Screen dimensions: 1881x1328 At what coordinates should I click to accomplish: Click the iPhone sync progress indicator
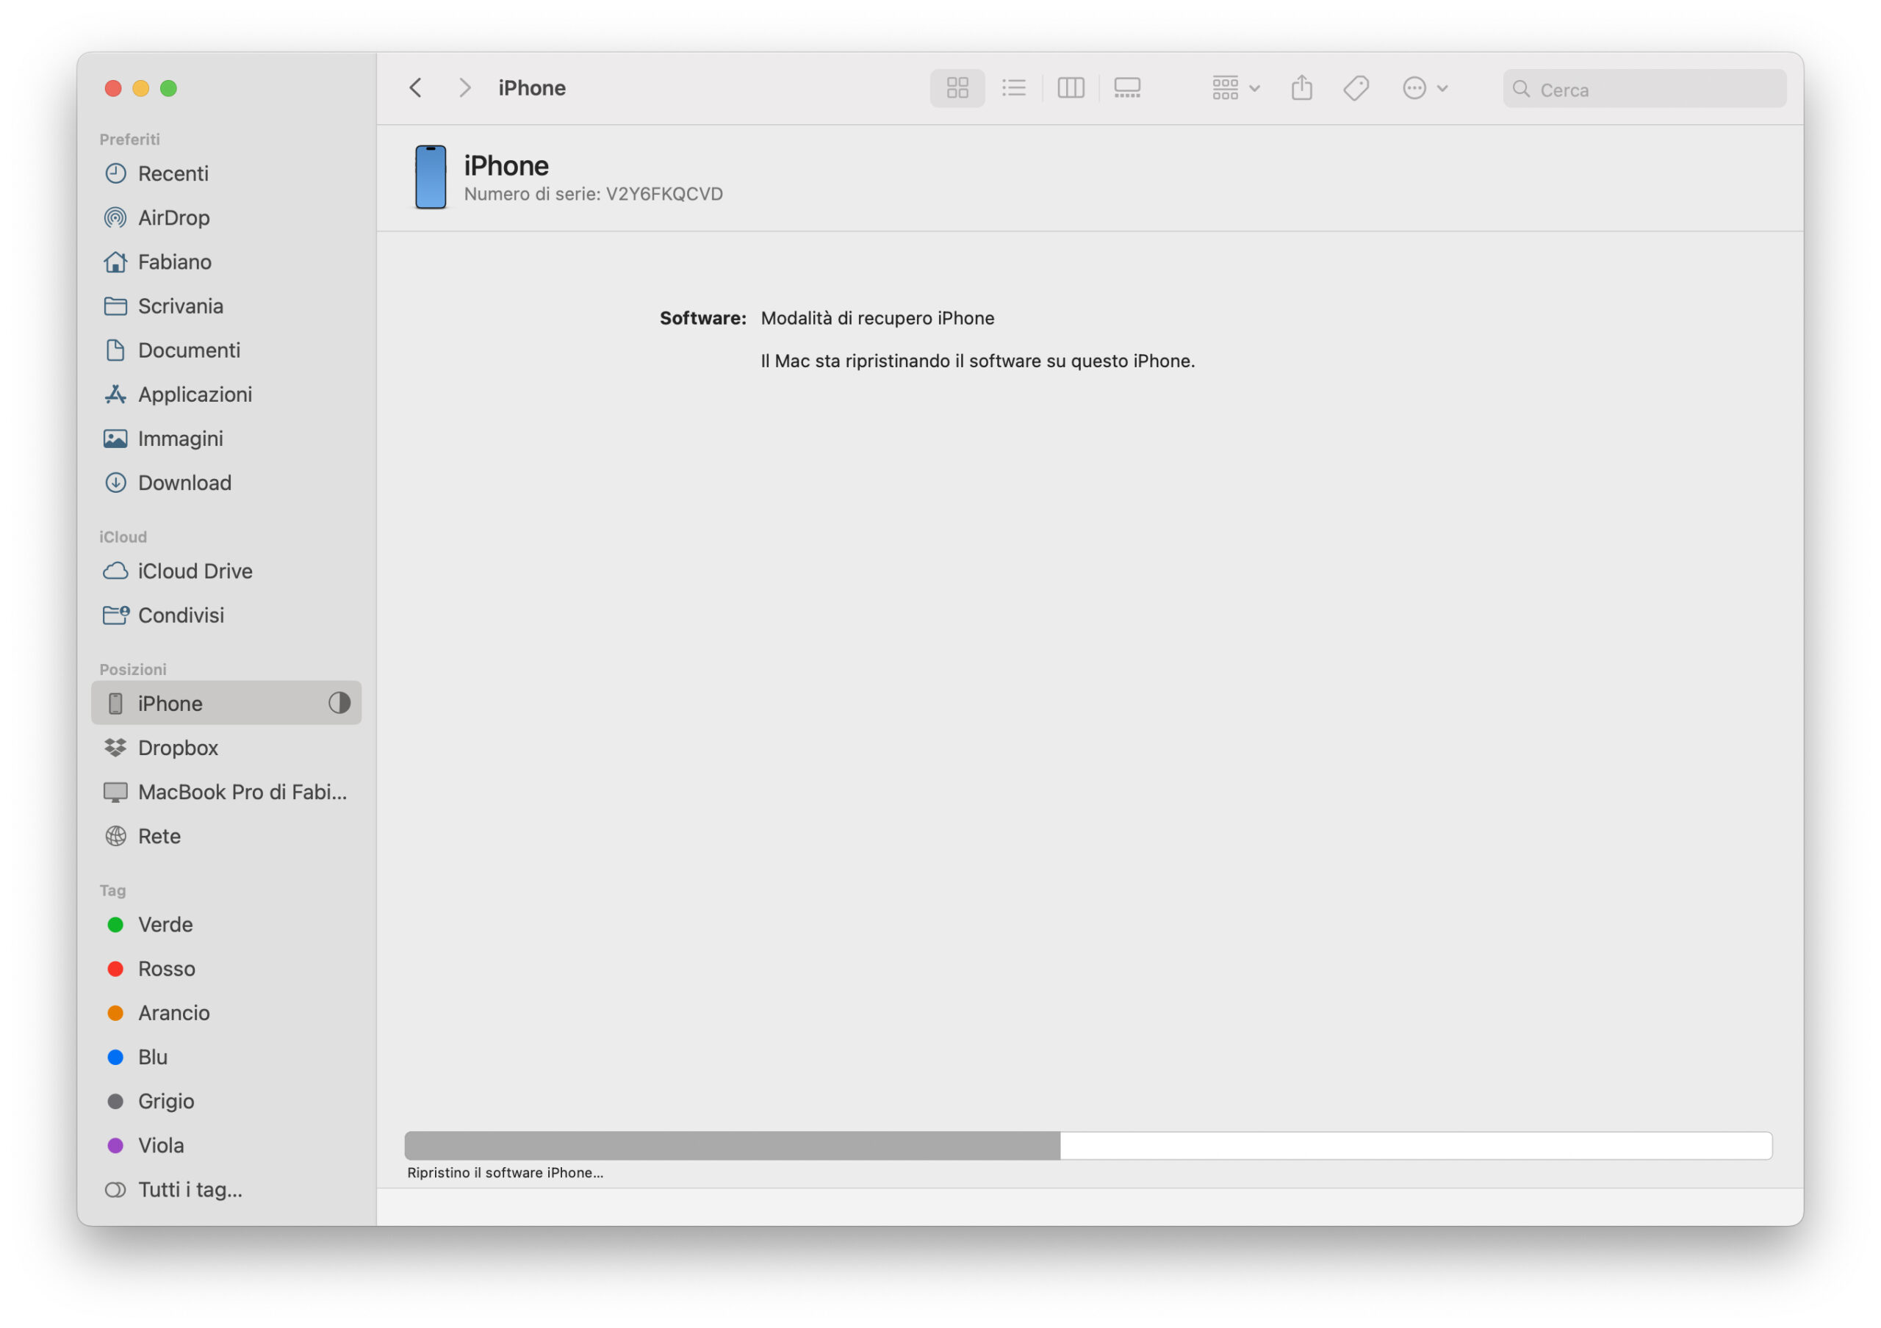click(339, 704)
